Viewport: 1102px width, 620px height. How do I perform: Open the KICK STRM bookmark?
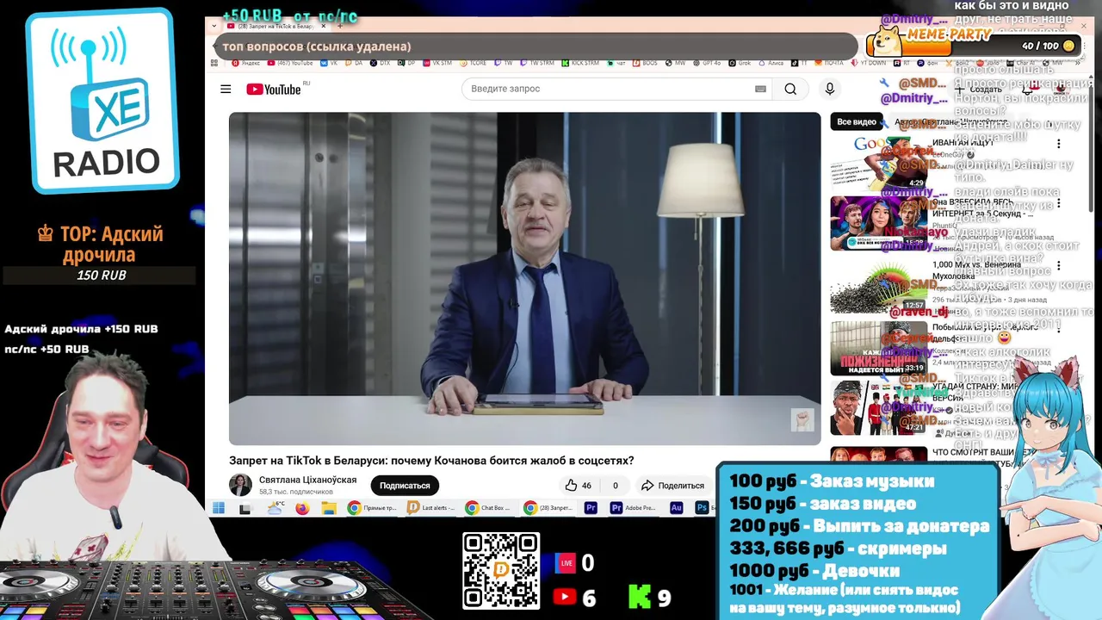(x=580, y=63)
